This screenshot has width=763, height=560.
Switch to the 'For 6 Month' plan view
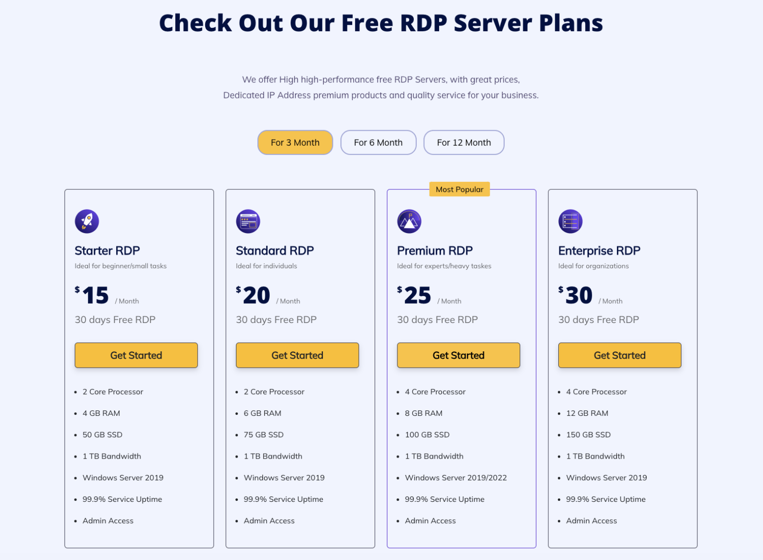click(378, 143)
